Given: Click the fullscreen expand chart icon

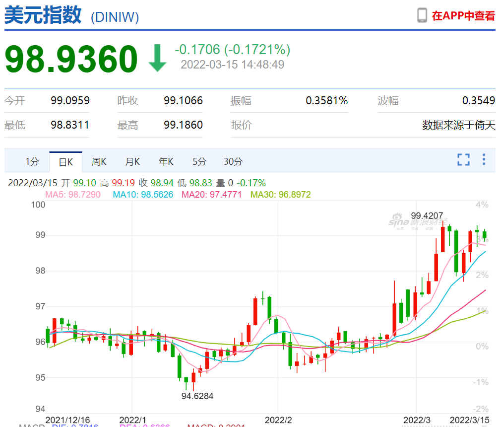Looking at the screenshot, I should point(463,159).
